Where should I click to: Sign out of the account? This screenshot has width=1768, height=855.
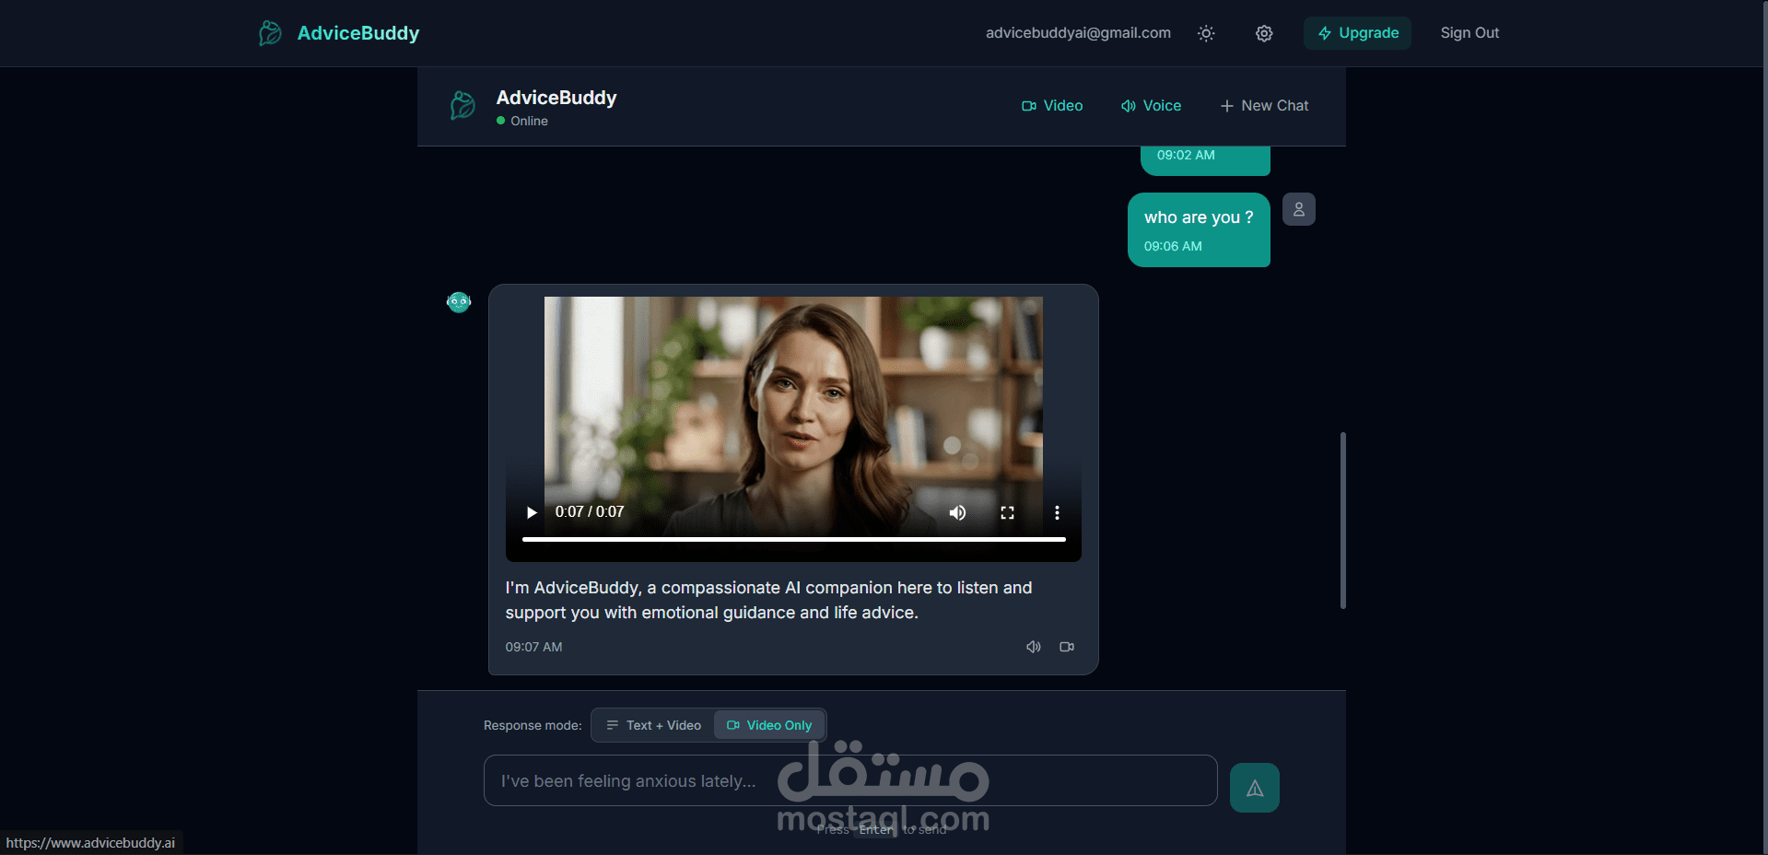(x=1469, y=33)
